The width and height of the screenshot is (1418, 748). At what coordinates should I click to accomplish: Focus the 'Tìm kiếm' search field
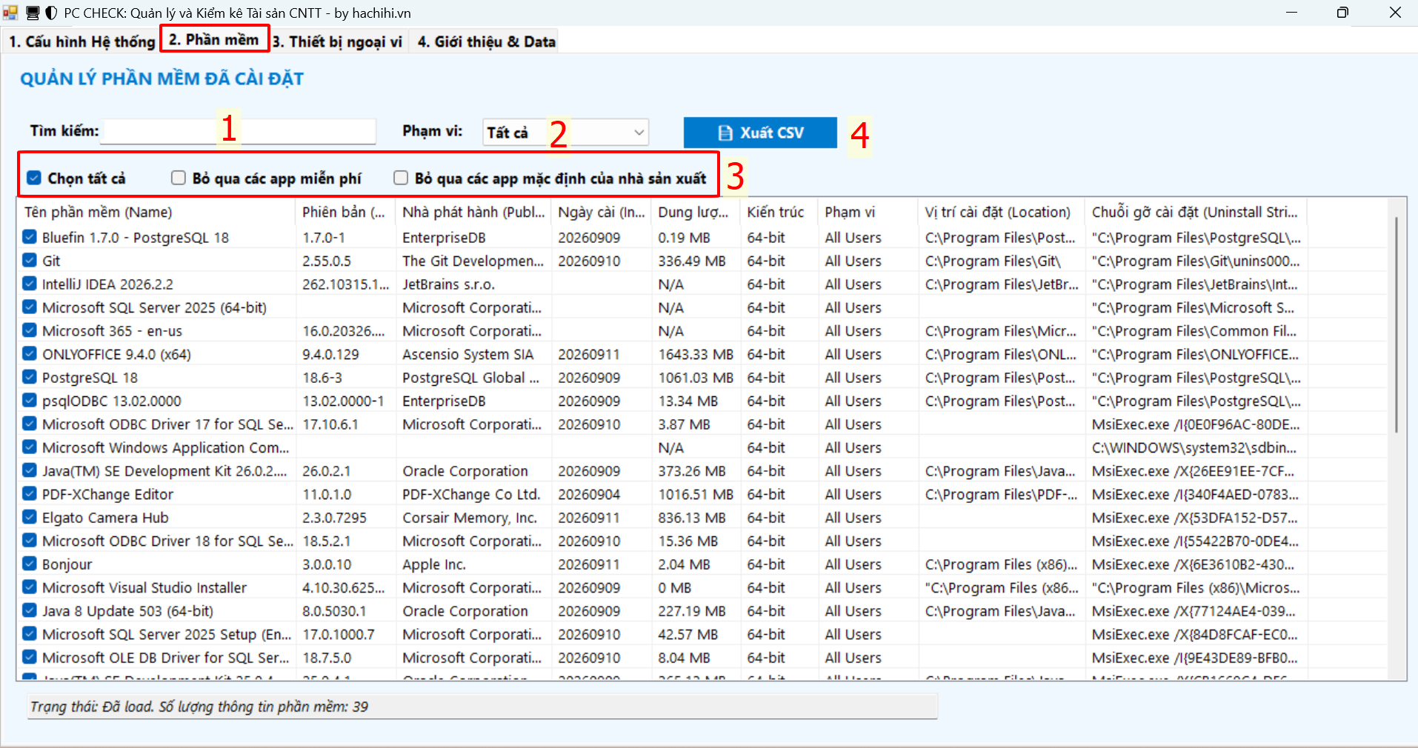point(239,132)
